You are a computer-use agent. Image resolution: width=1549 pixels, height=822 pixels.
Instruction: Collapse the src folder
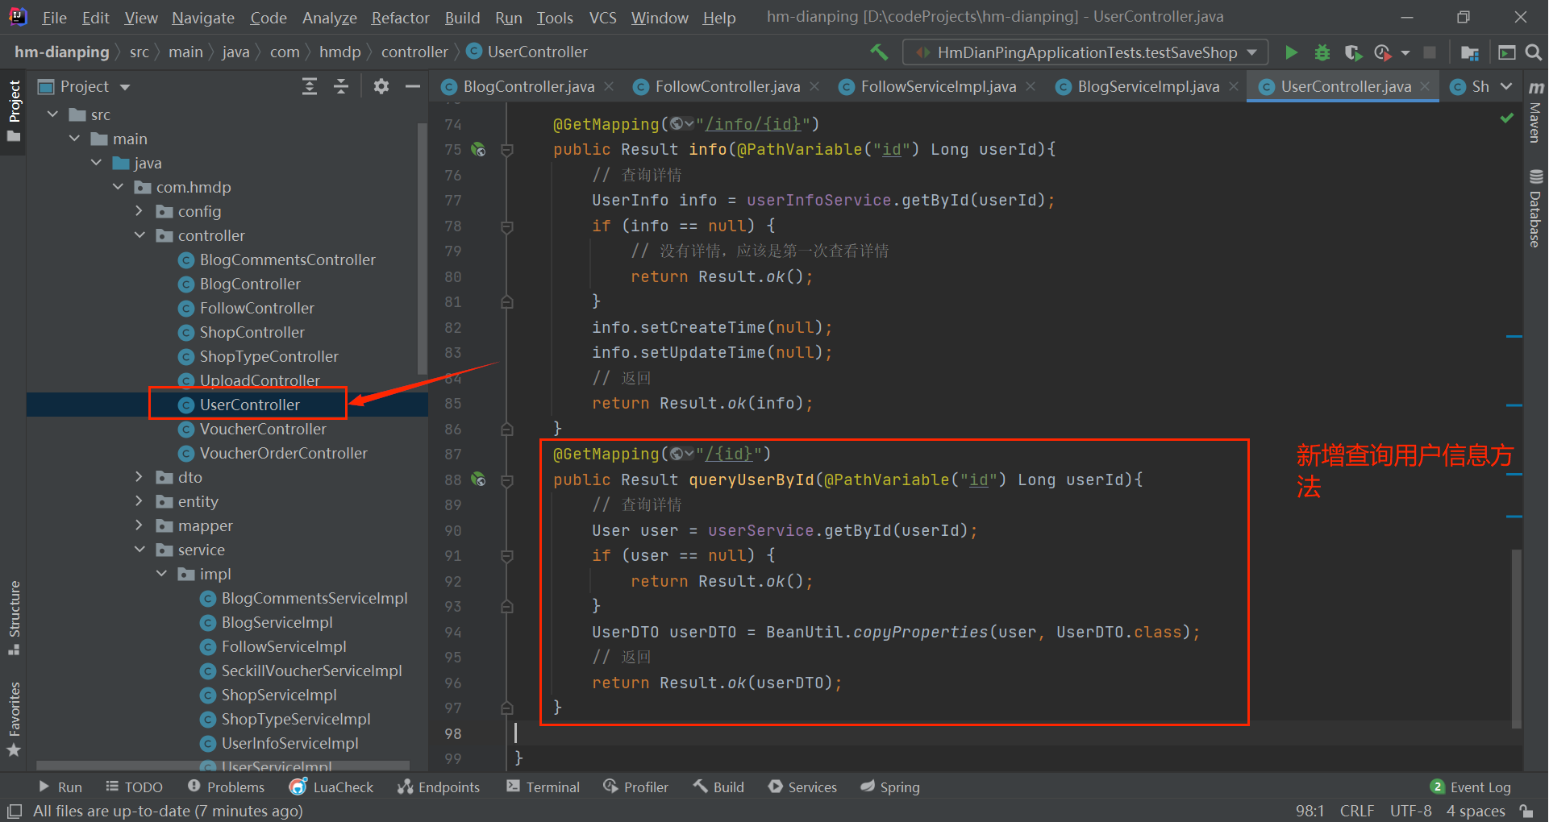point(53,114)
